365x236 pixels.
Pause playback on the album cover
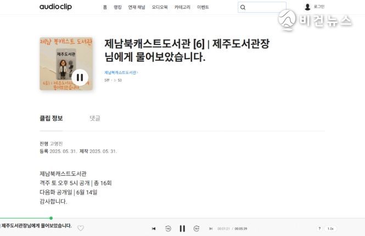(80, 77)
